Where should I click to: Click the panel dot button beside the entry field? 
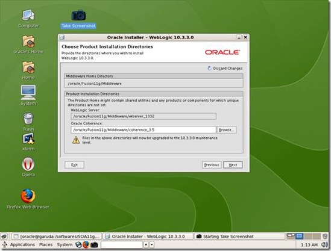click(146, 244)
